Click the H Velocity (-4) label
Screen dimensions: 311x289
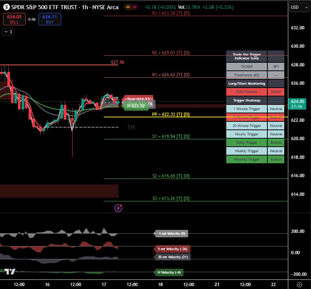169,272
